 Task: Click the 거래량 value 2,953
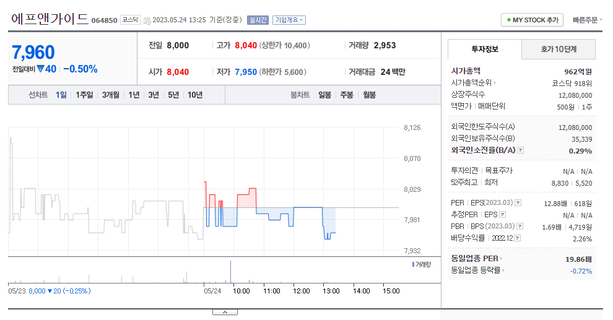pos(385,45)
